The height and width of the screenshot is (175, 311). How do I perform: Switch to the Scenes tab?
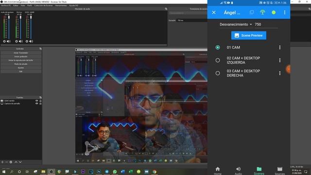pyautogui.click(x=259, y=171)
